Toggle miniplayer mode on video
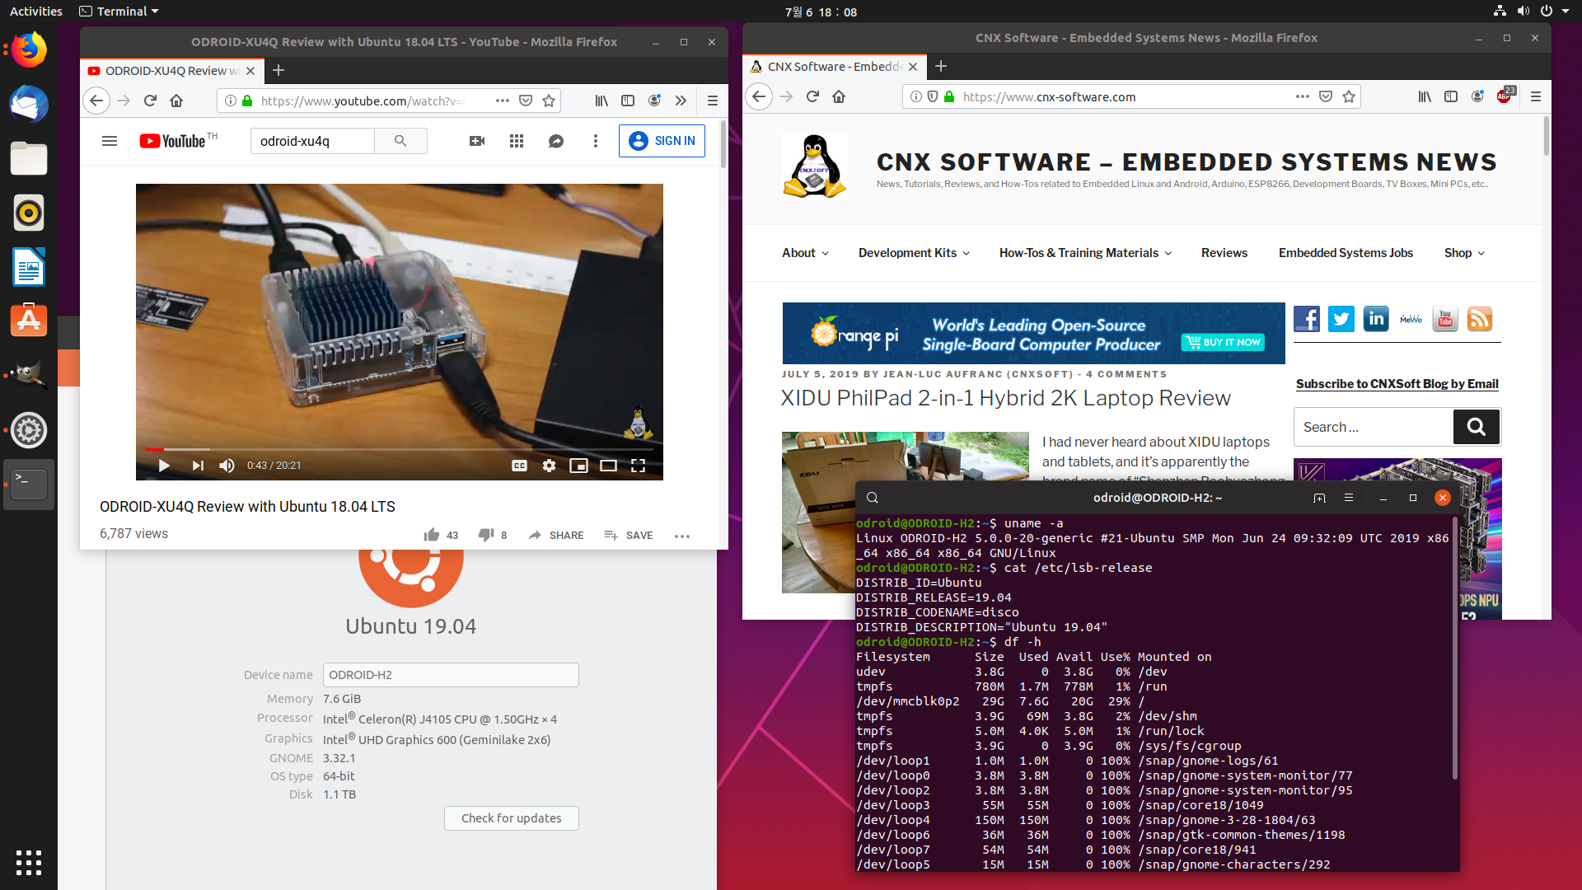This screenshot has width=1582, height=890. pos(579,466)
